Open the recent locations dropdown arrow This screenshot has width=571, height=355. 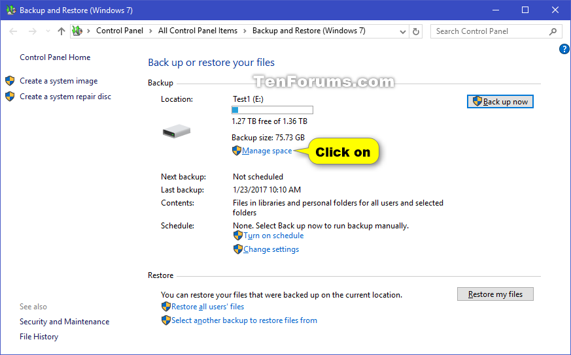(48, 31)
